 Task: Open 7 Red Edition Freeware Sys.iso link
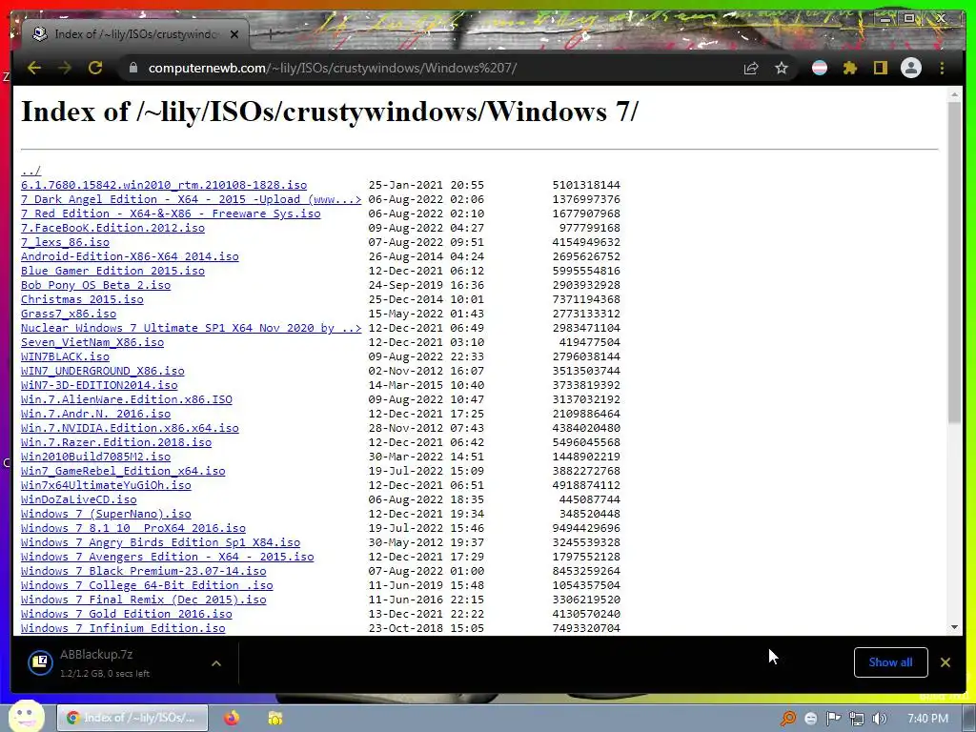(171, 213)
